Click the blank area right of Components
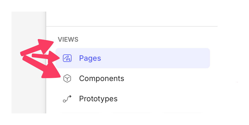Screen dimensions: 249x125 (173, 78)
